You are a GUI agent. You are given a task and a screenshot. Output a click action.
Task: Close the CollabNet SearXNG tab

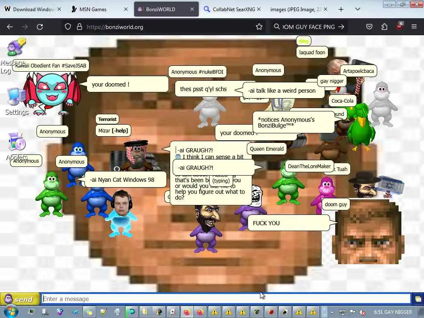tap(259, 9)
